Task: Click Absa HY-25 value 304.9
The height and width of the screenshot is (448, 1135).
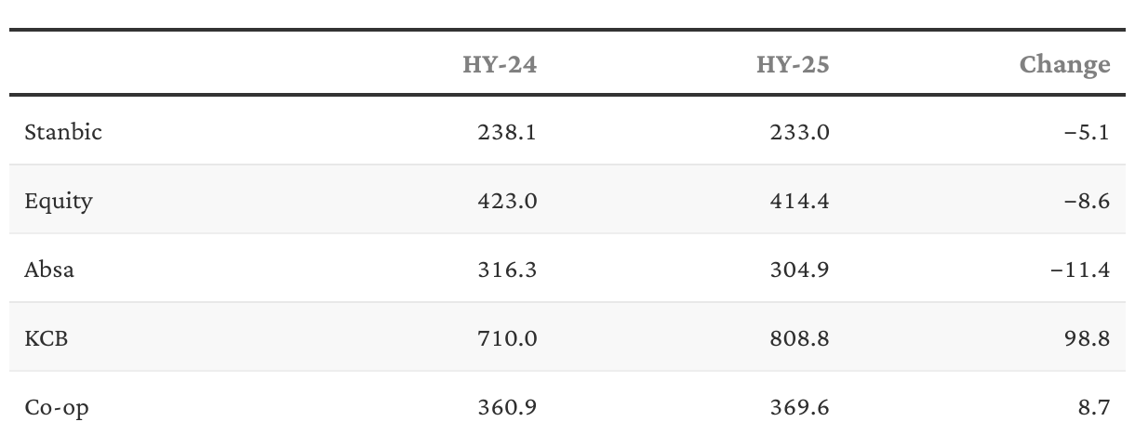Action: click(799, 270)
